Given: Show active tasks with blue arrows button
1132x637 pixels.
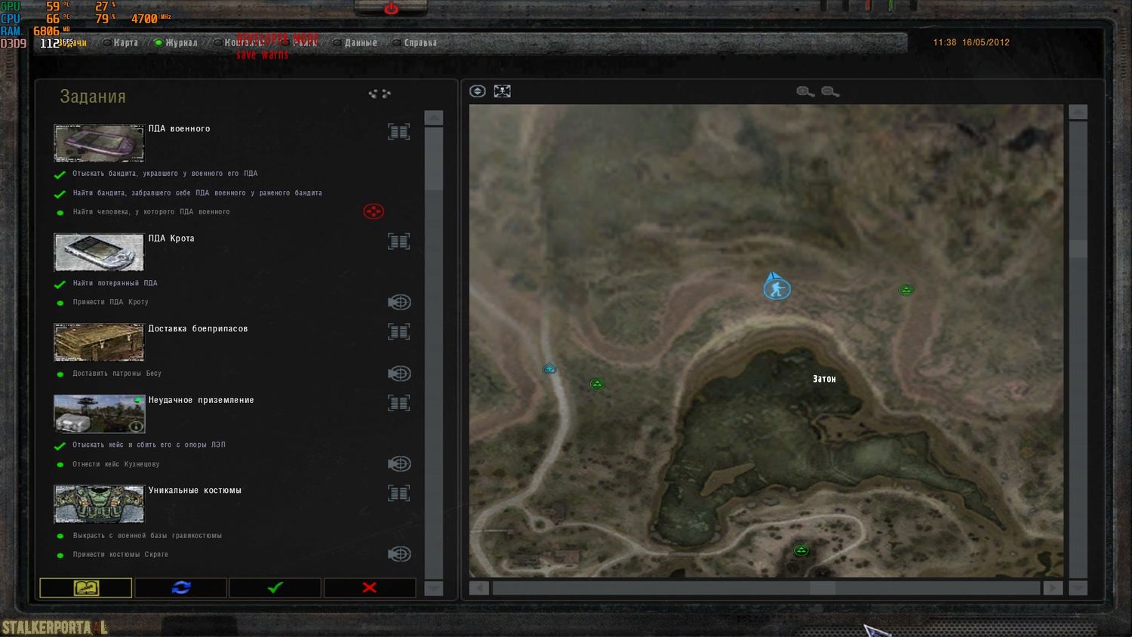Looking at the screenshot, I should (181, 588).
